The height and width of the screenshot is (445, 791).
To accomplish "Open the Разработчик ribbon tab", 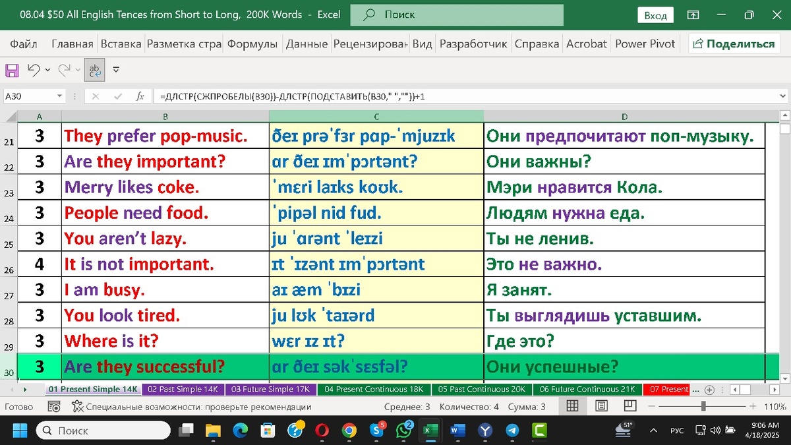I will [x=473, y=44].
